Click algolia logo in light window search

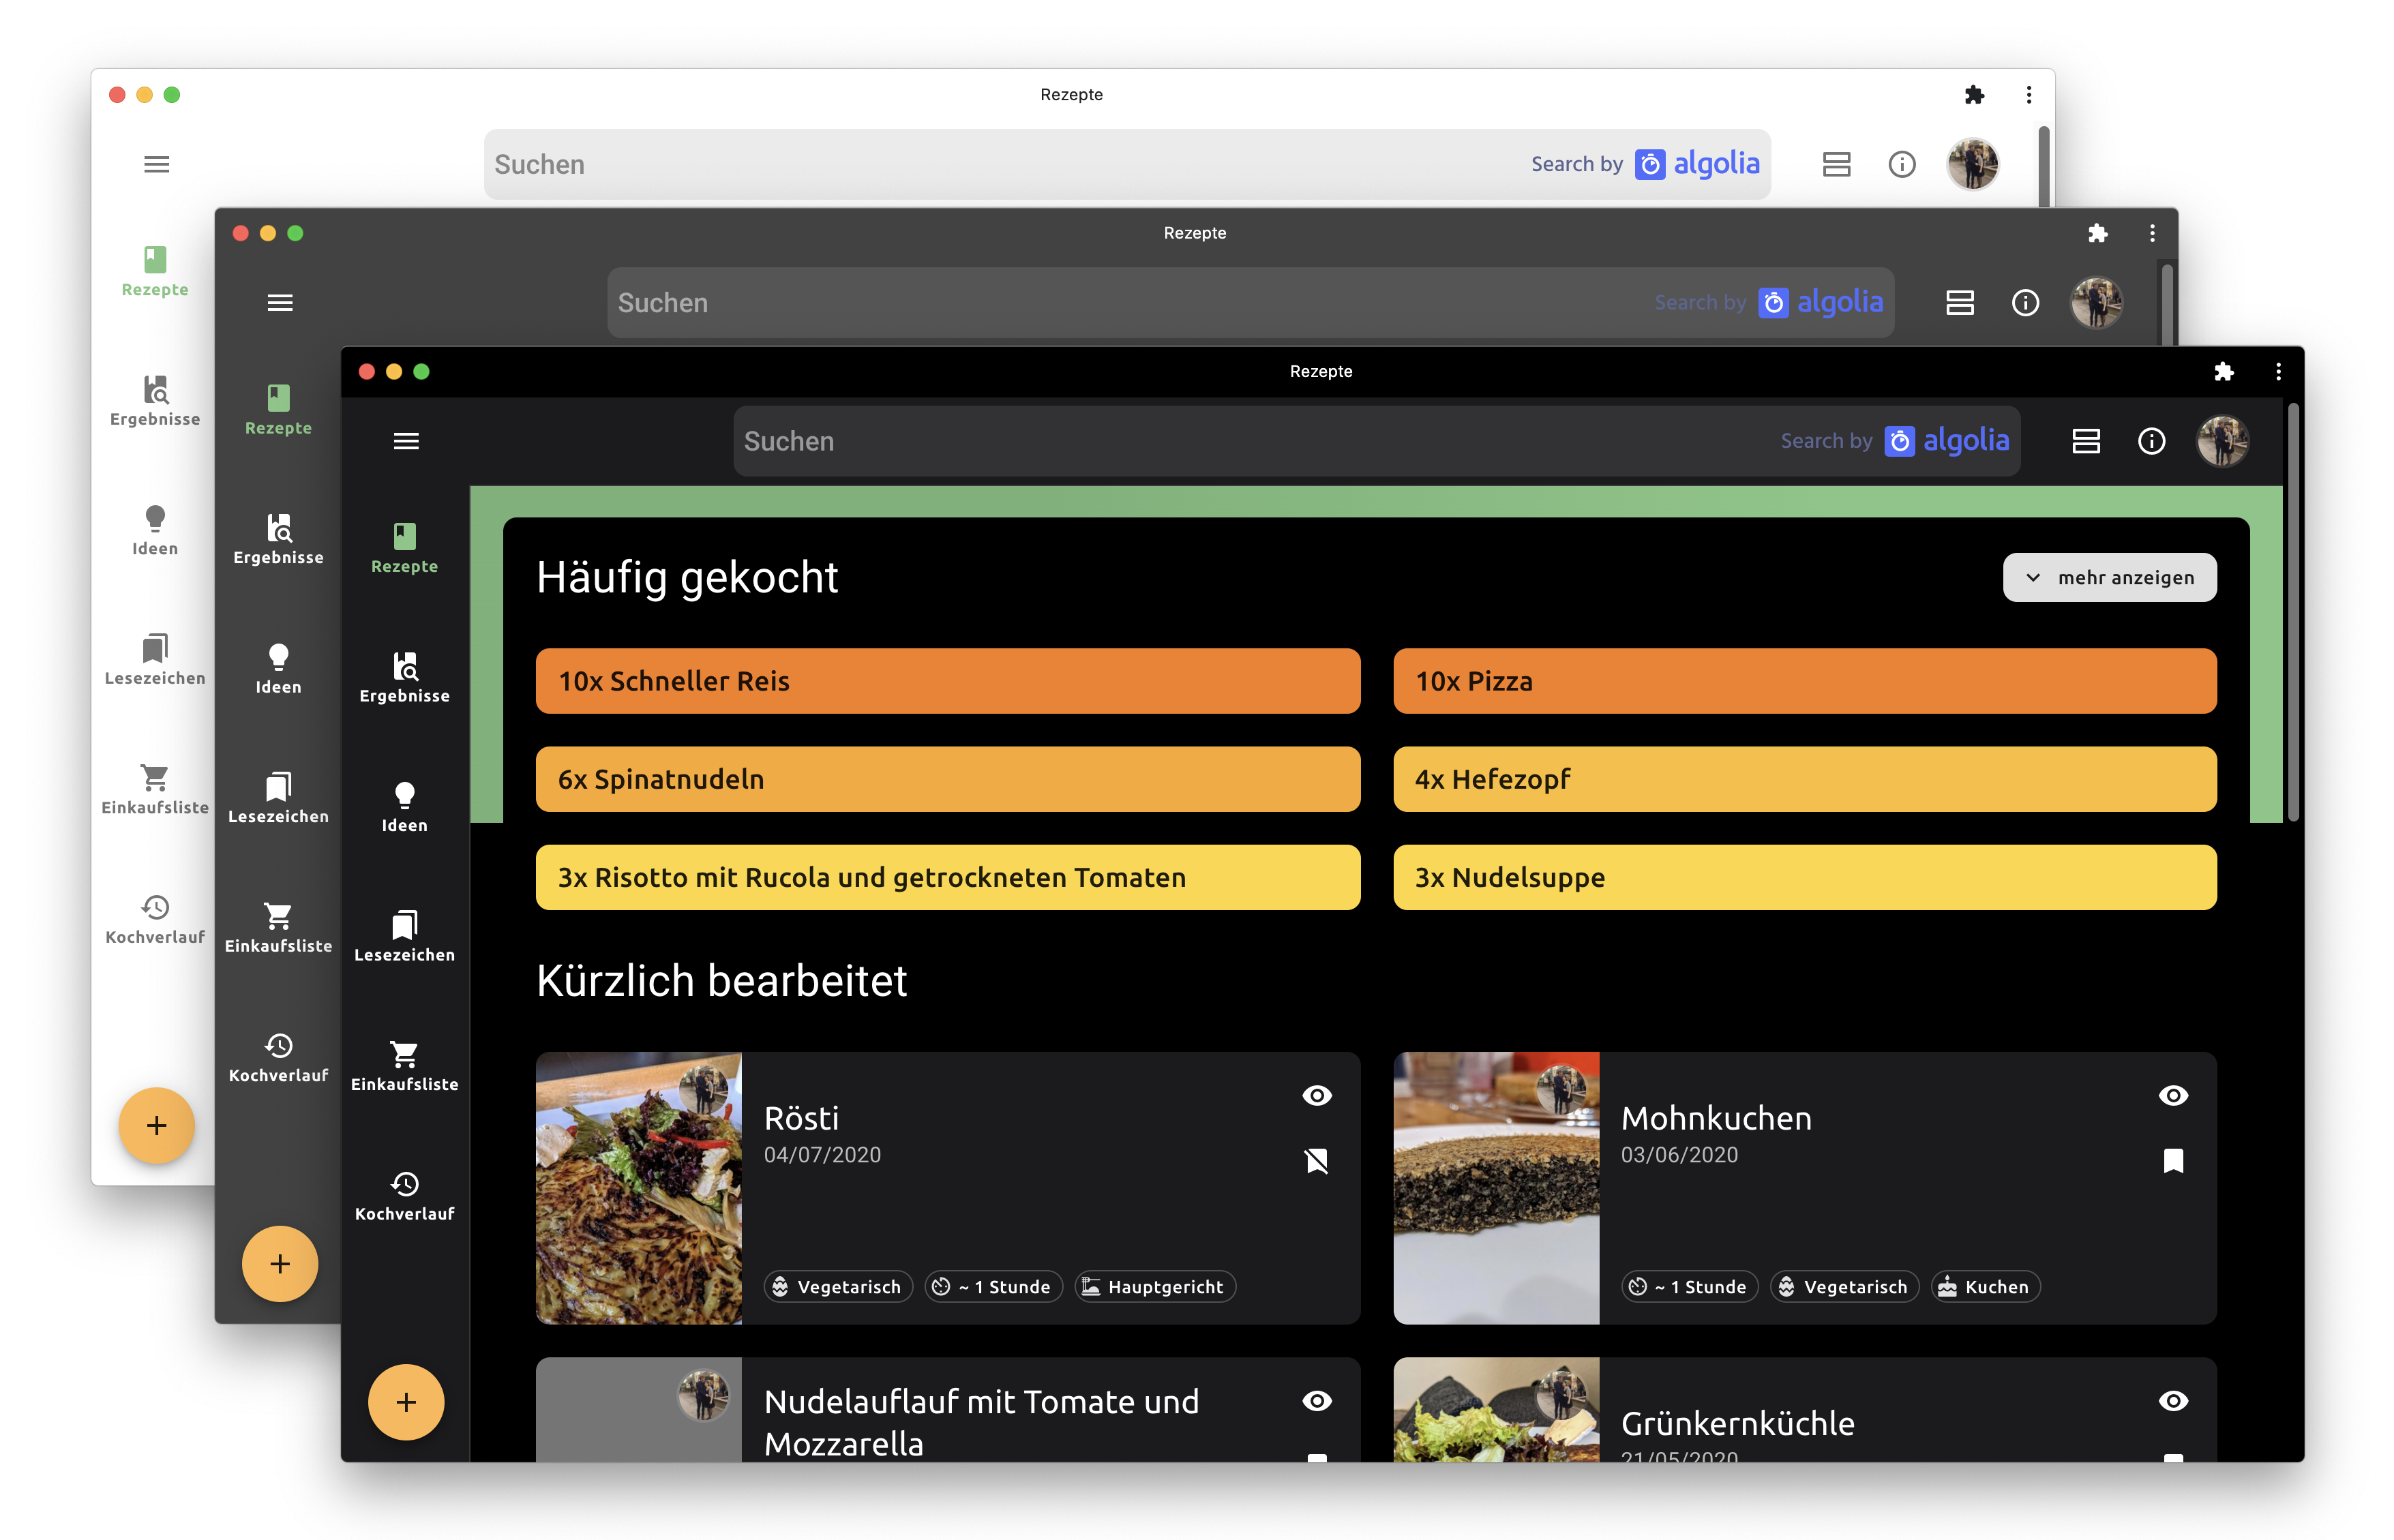(x=1698, y=164)
